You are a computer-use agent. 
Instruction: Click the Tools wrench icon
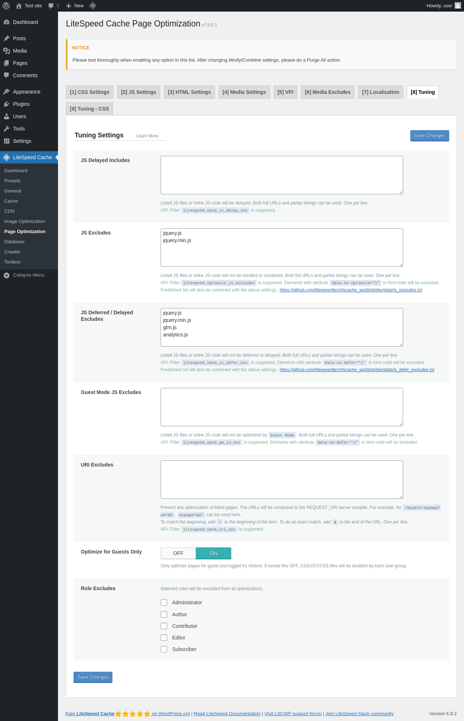(x=7, y=129)
